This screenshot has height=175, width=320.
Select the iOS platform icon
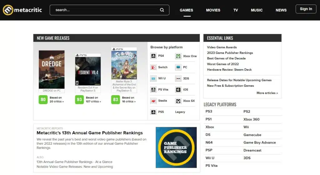[178, 90]
